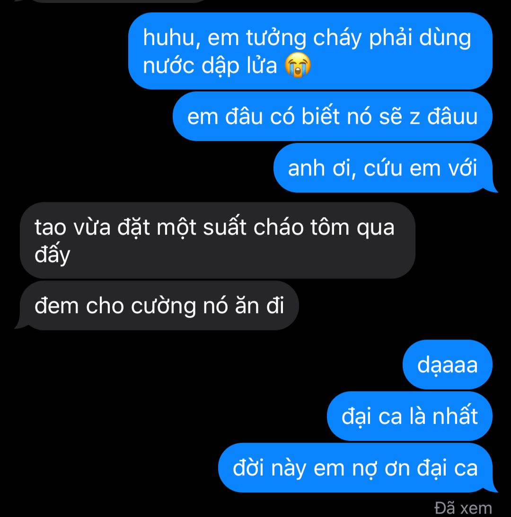The width and height of the screenshot is (511, 517).
Task: Tap the 'dạaaa' reply bubble
Action: click(x=447, y=365)
